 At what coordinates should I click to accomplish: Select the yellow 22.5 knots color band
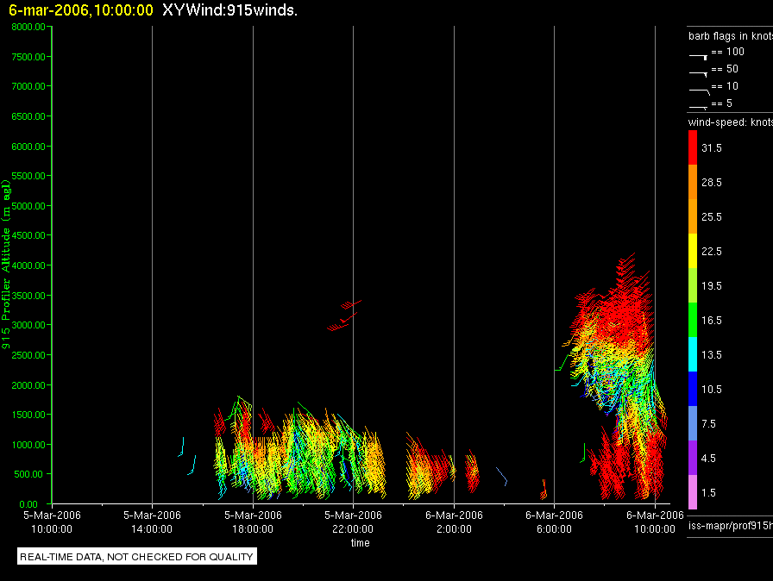pos(693,251)
